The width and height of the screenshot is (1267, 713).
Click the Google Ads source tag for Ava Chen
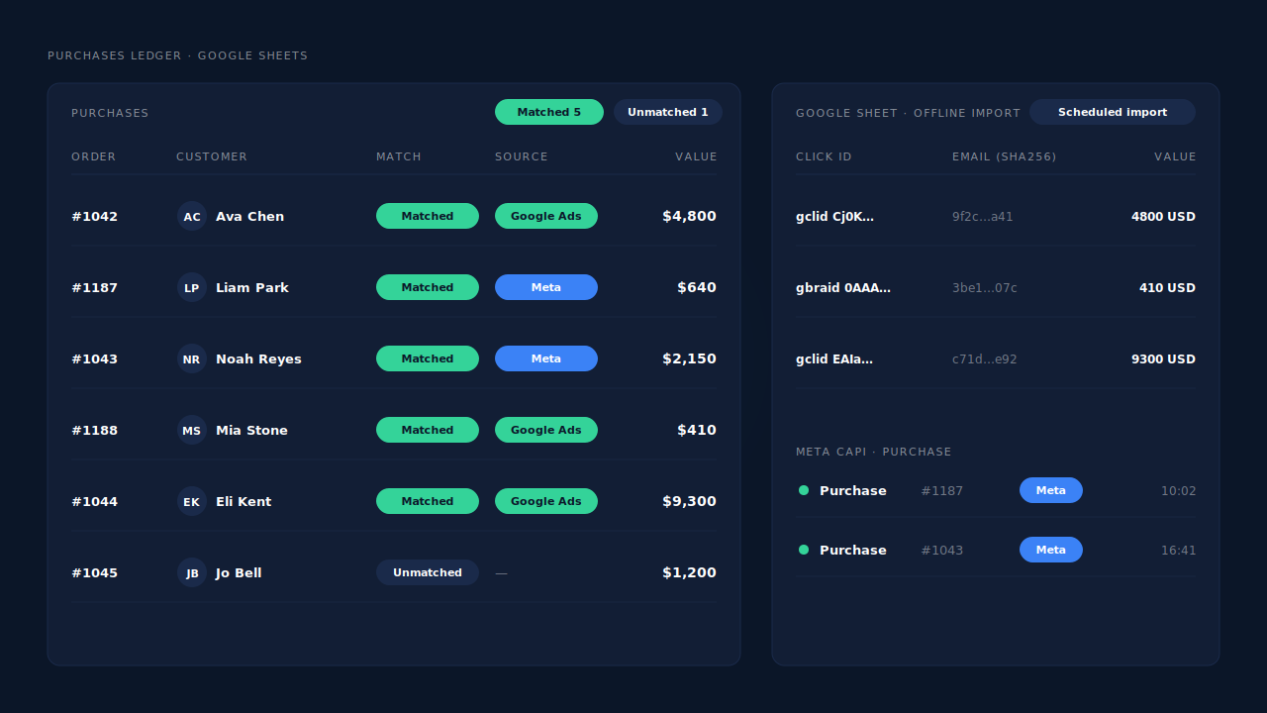(546, 216)
